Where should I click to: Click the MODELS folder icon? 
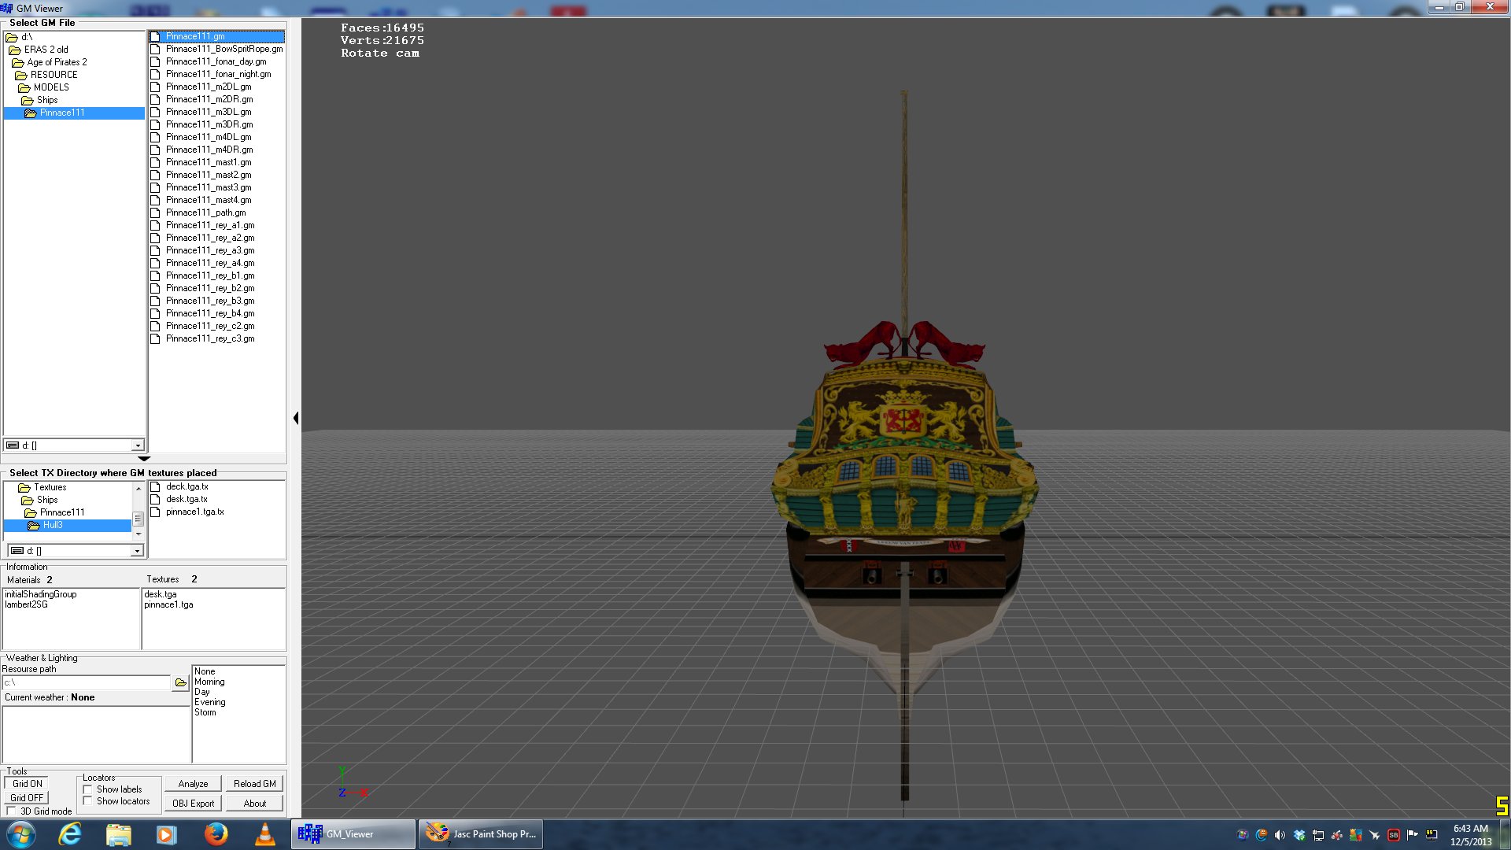(24, 87)
